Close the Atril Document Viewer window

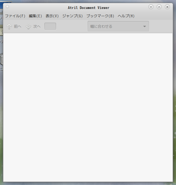click(167, 7)
